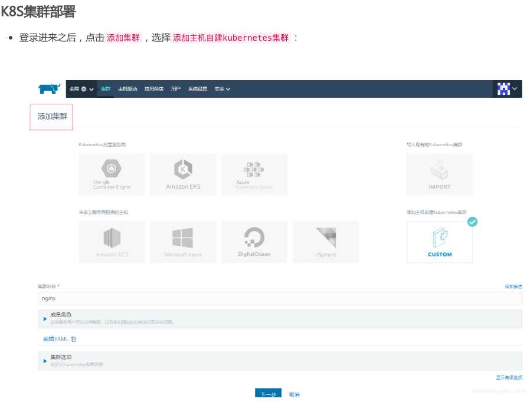Open the user avatar menu
The width and height of the screenshot is (527, 402).
point(507,89)
